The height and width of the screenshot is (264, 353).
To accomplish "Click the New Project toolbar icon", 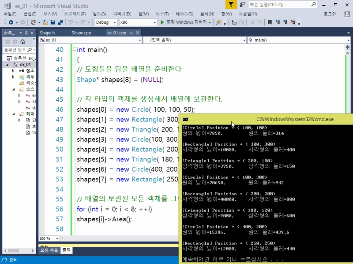I will tap(33, 22).
